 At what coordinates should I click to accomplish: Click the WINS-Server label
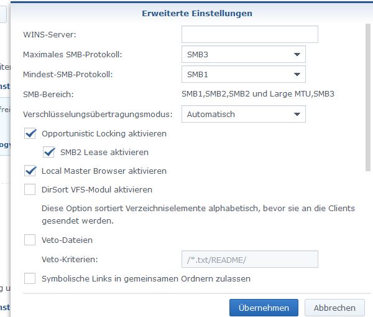(50, 34)
